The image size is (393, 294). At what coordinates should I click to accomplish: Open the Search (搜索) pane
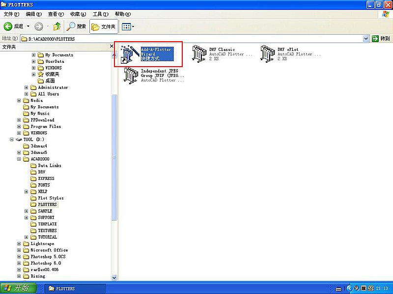tap(76, 26)
